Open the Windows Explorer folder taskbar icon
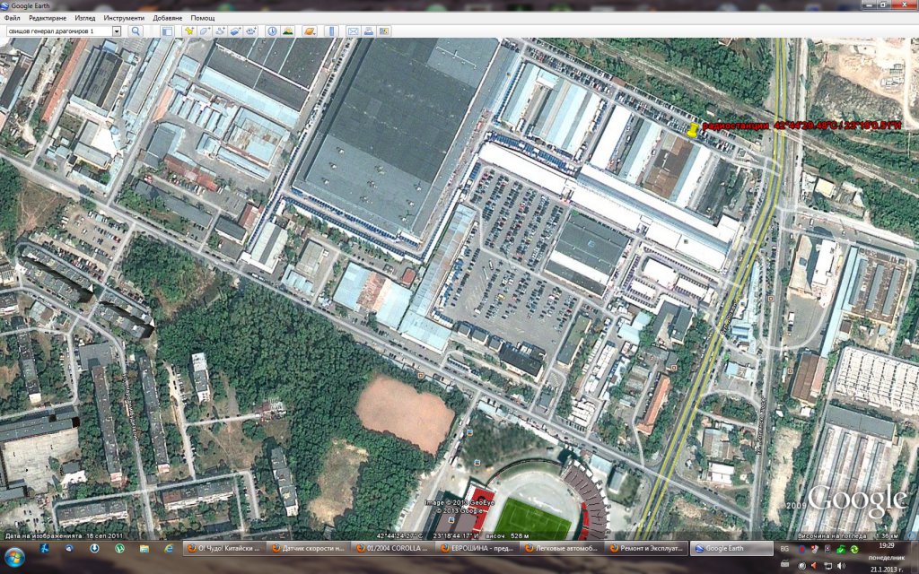The height and width of the screenshot is (574, 919). click(x=144, y=549)
